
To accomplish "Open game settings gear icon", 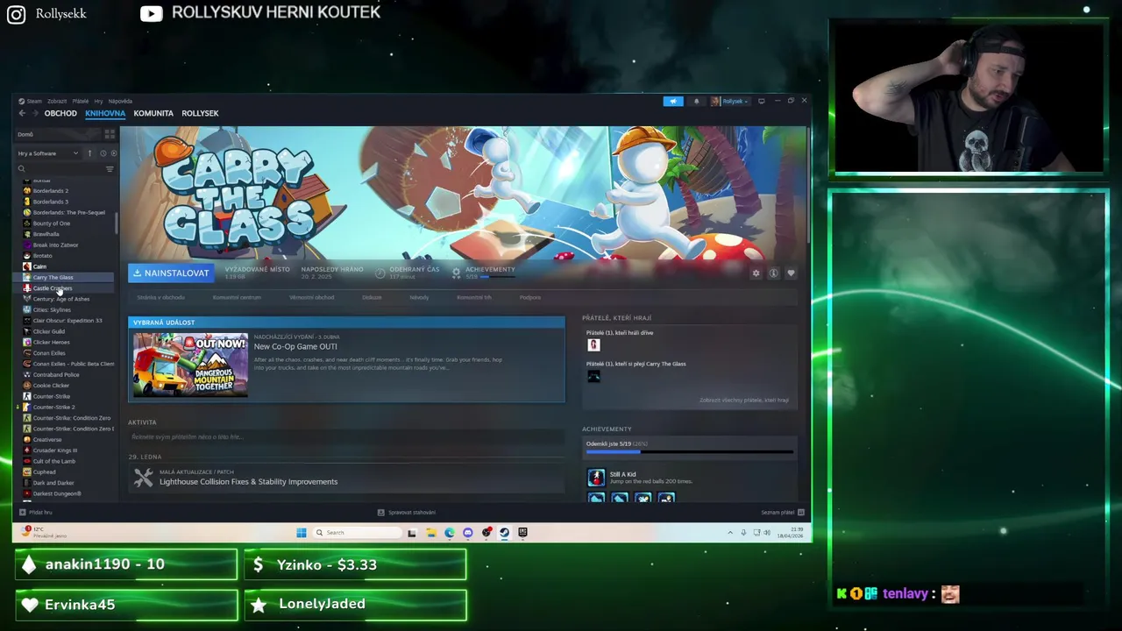I will point(756,273).
